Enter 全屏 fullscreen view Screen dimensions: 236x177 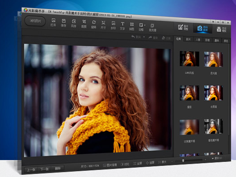click(x=138, y=164)
